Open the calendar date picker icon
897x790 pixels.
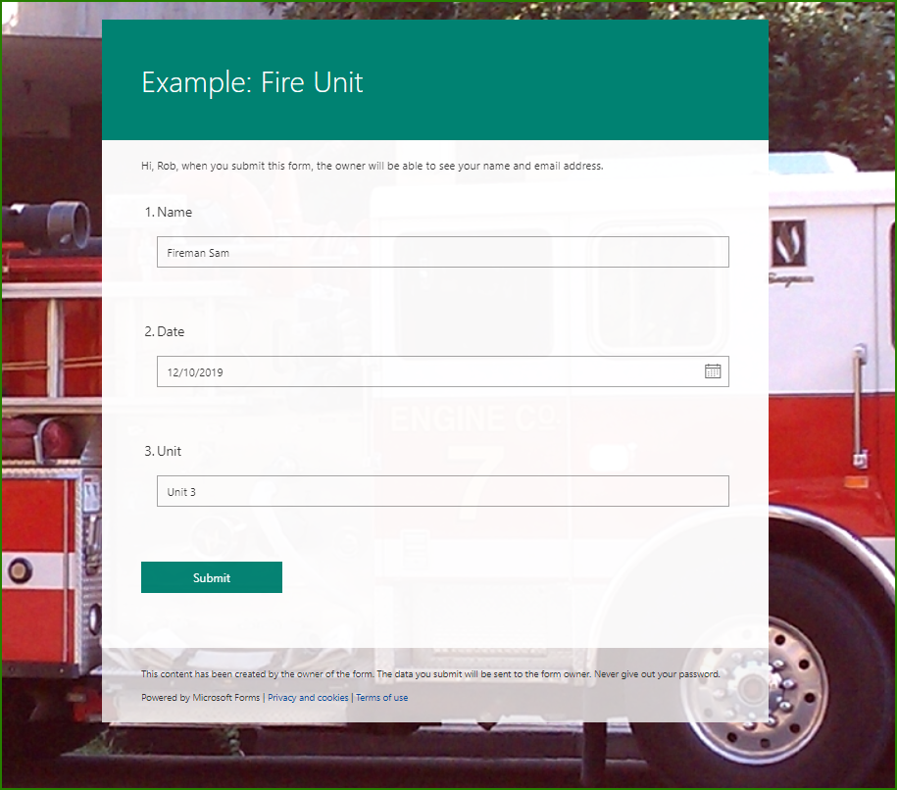tap(713, 371)
